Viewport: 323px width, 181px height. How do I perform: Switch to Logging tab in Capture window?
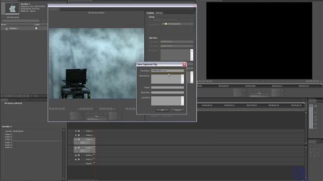[x=150, y=13]
